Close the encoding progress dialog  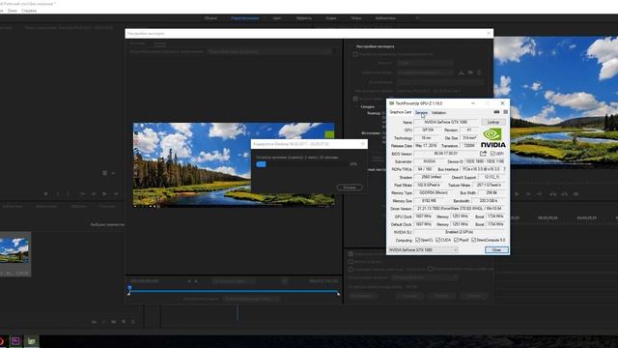pyautogui.click(x=363, y=144)
